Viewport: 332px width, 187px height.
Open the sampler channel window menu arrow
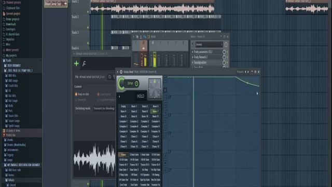coord(74,54)
